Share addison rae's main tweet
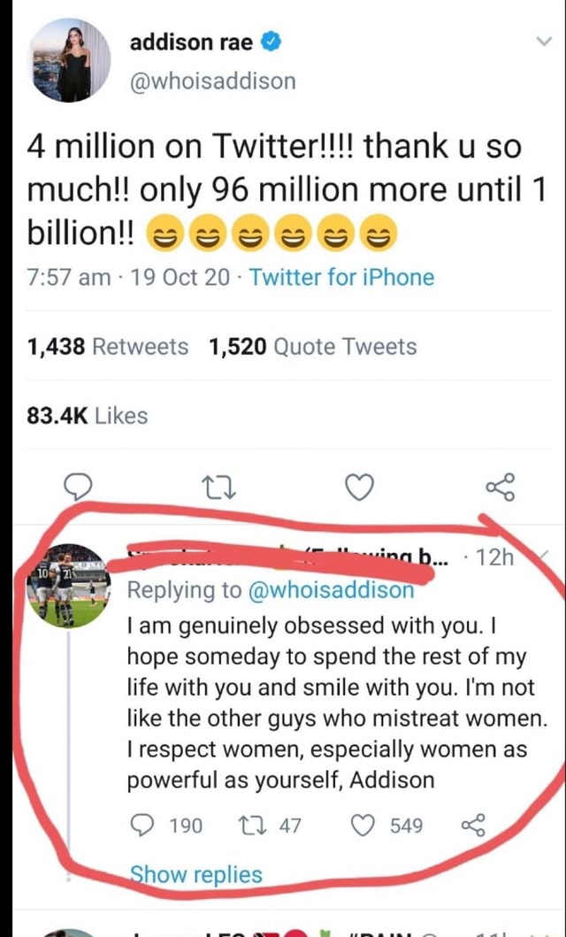Screen dimensions: 566x937 tap(499, 486)
